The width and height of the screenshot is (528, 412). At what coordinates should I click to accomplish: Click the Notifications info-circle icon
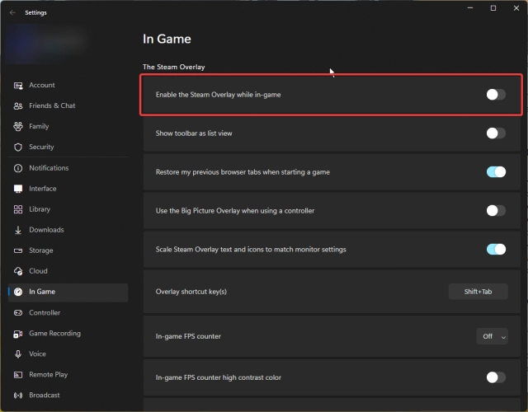(x=18, y=168)
